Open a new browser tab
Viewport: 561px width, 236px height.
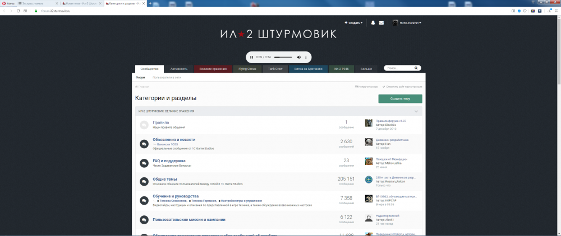point(150,3)
